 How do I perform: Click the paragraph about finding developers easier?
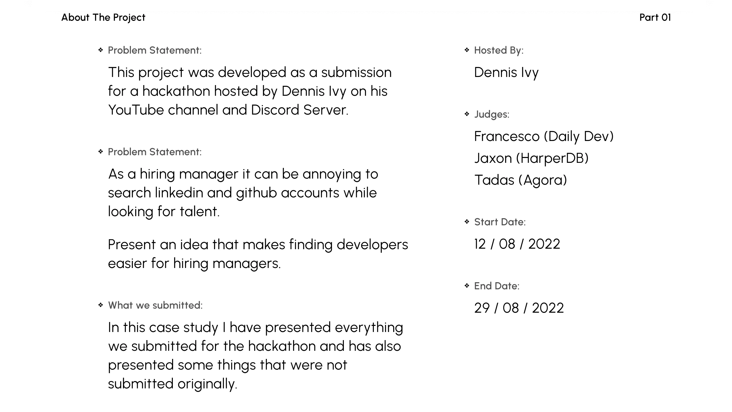(258, 254)
